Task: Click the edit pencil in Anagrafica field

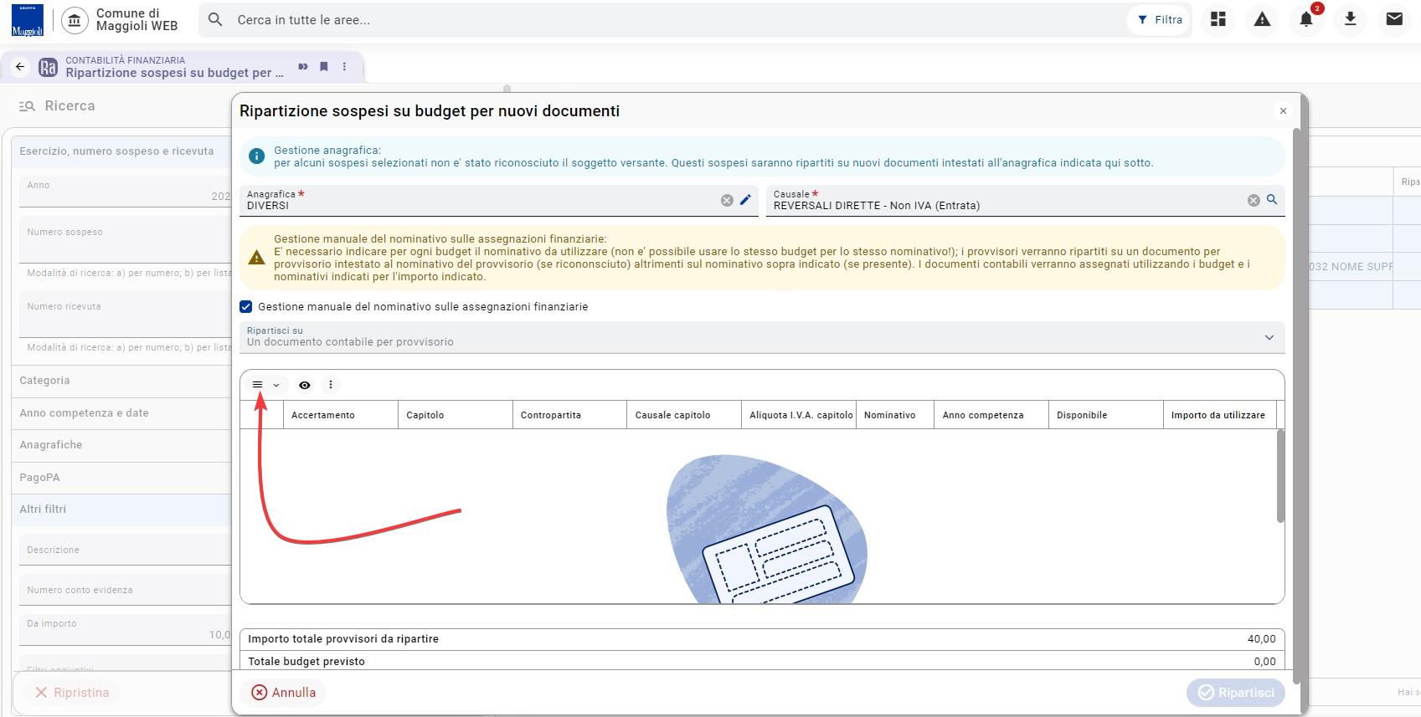Action: click(x=745, y=200)
